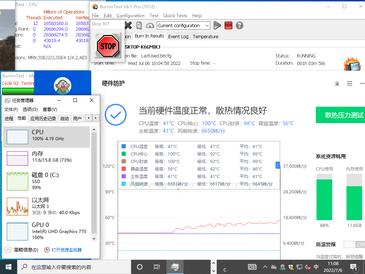Click the blue CPU温度 legend swatch
This screenshot has height=274, width=365.
click(124, 146)
